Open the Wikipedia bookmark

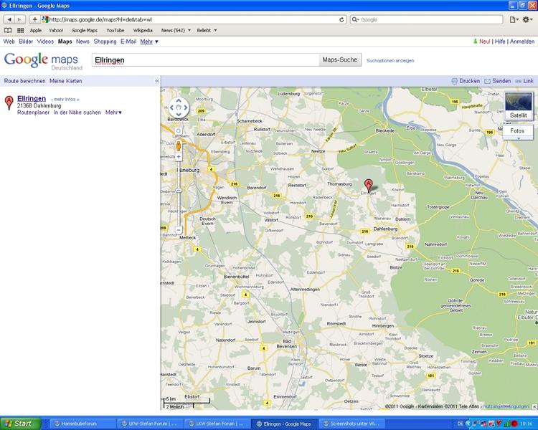tap(143, 30)
